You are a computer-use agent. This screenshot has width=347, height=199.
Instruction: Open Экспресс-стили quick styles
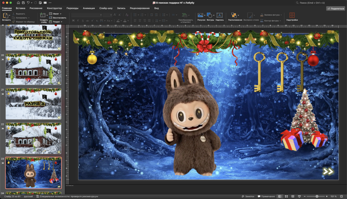pos(251,17)
